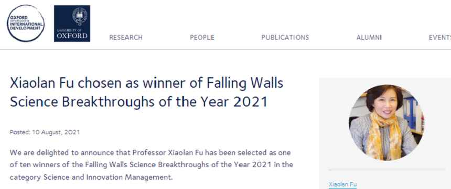Screen dimensions: 451x189
Task: Open the PEOPLE navigation menu
Action: point(202,38)
